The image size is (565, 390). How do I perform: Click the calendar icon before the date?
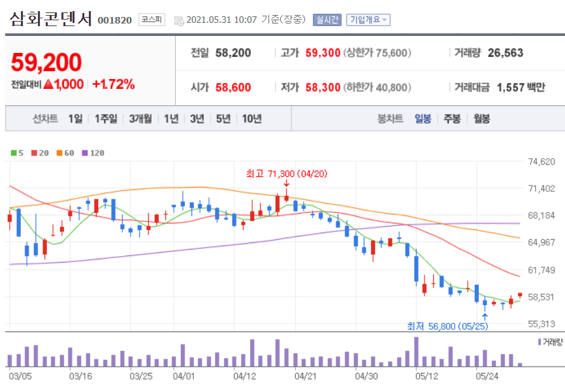click(x=179, y=21)
